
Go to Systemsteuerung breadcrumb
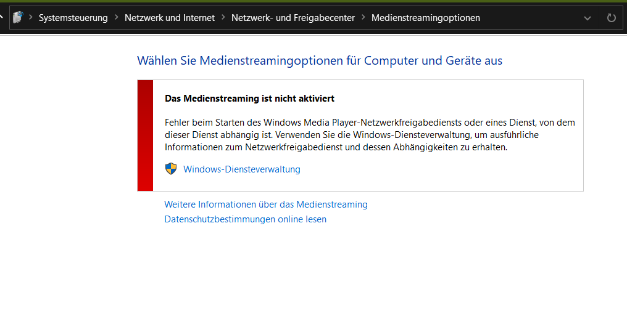(x=73, y=18)
